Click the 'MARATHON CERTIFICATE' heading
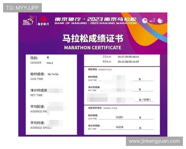The height and width of the screenshot is (149, 186). click(x=93, y=47)
